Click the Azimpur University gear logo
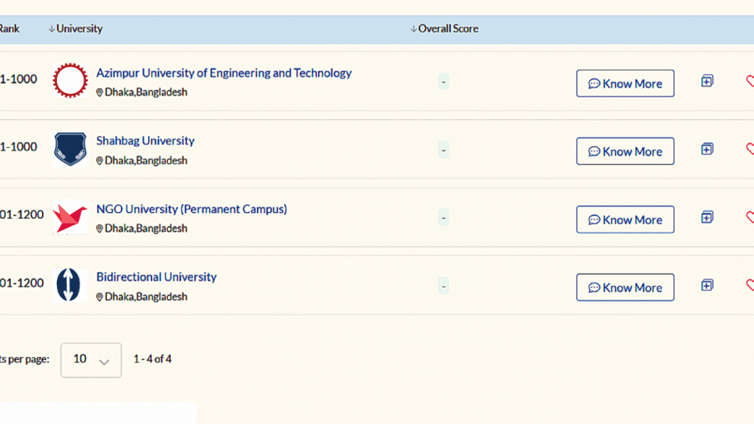The width and height of the screenshot is (754, 424). coord(70,81)
